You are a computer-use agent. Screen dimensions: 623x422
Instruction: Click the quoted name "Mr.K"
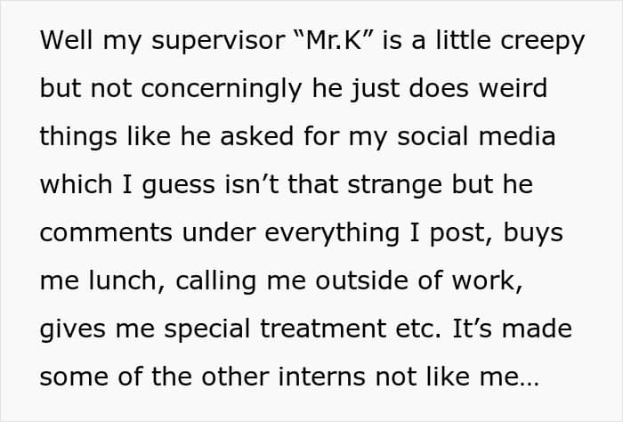pyautogui.click(x=335, y=39)
